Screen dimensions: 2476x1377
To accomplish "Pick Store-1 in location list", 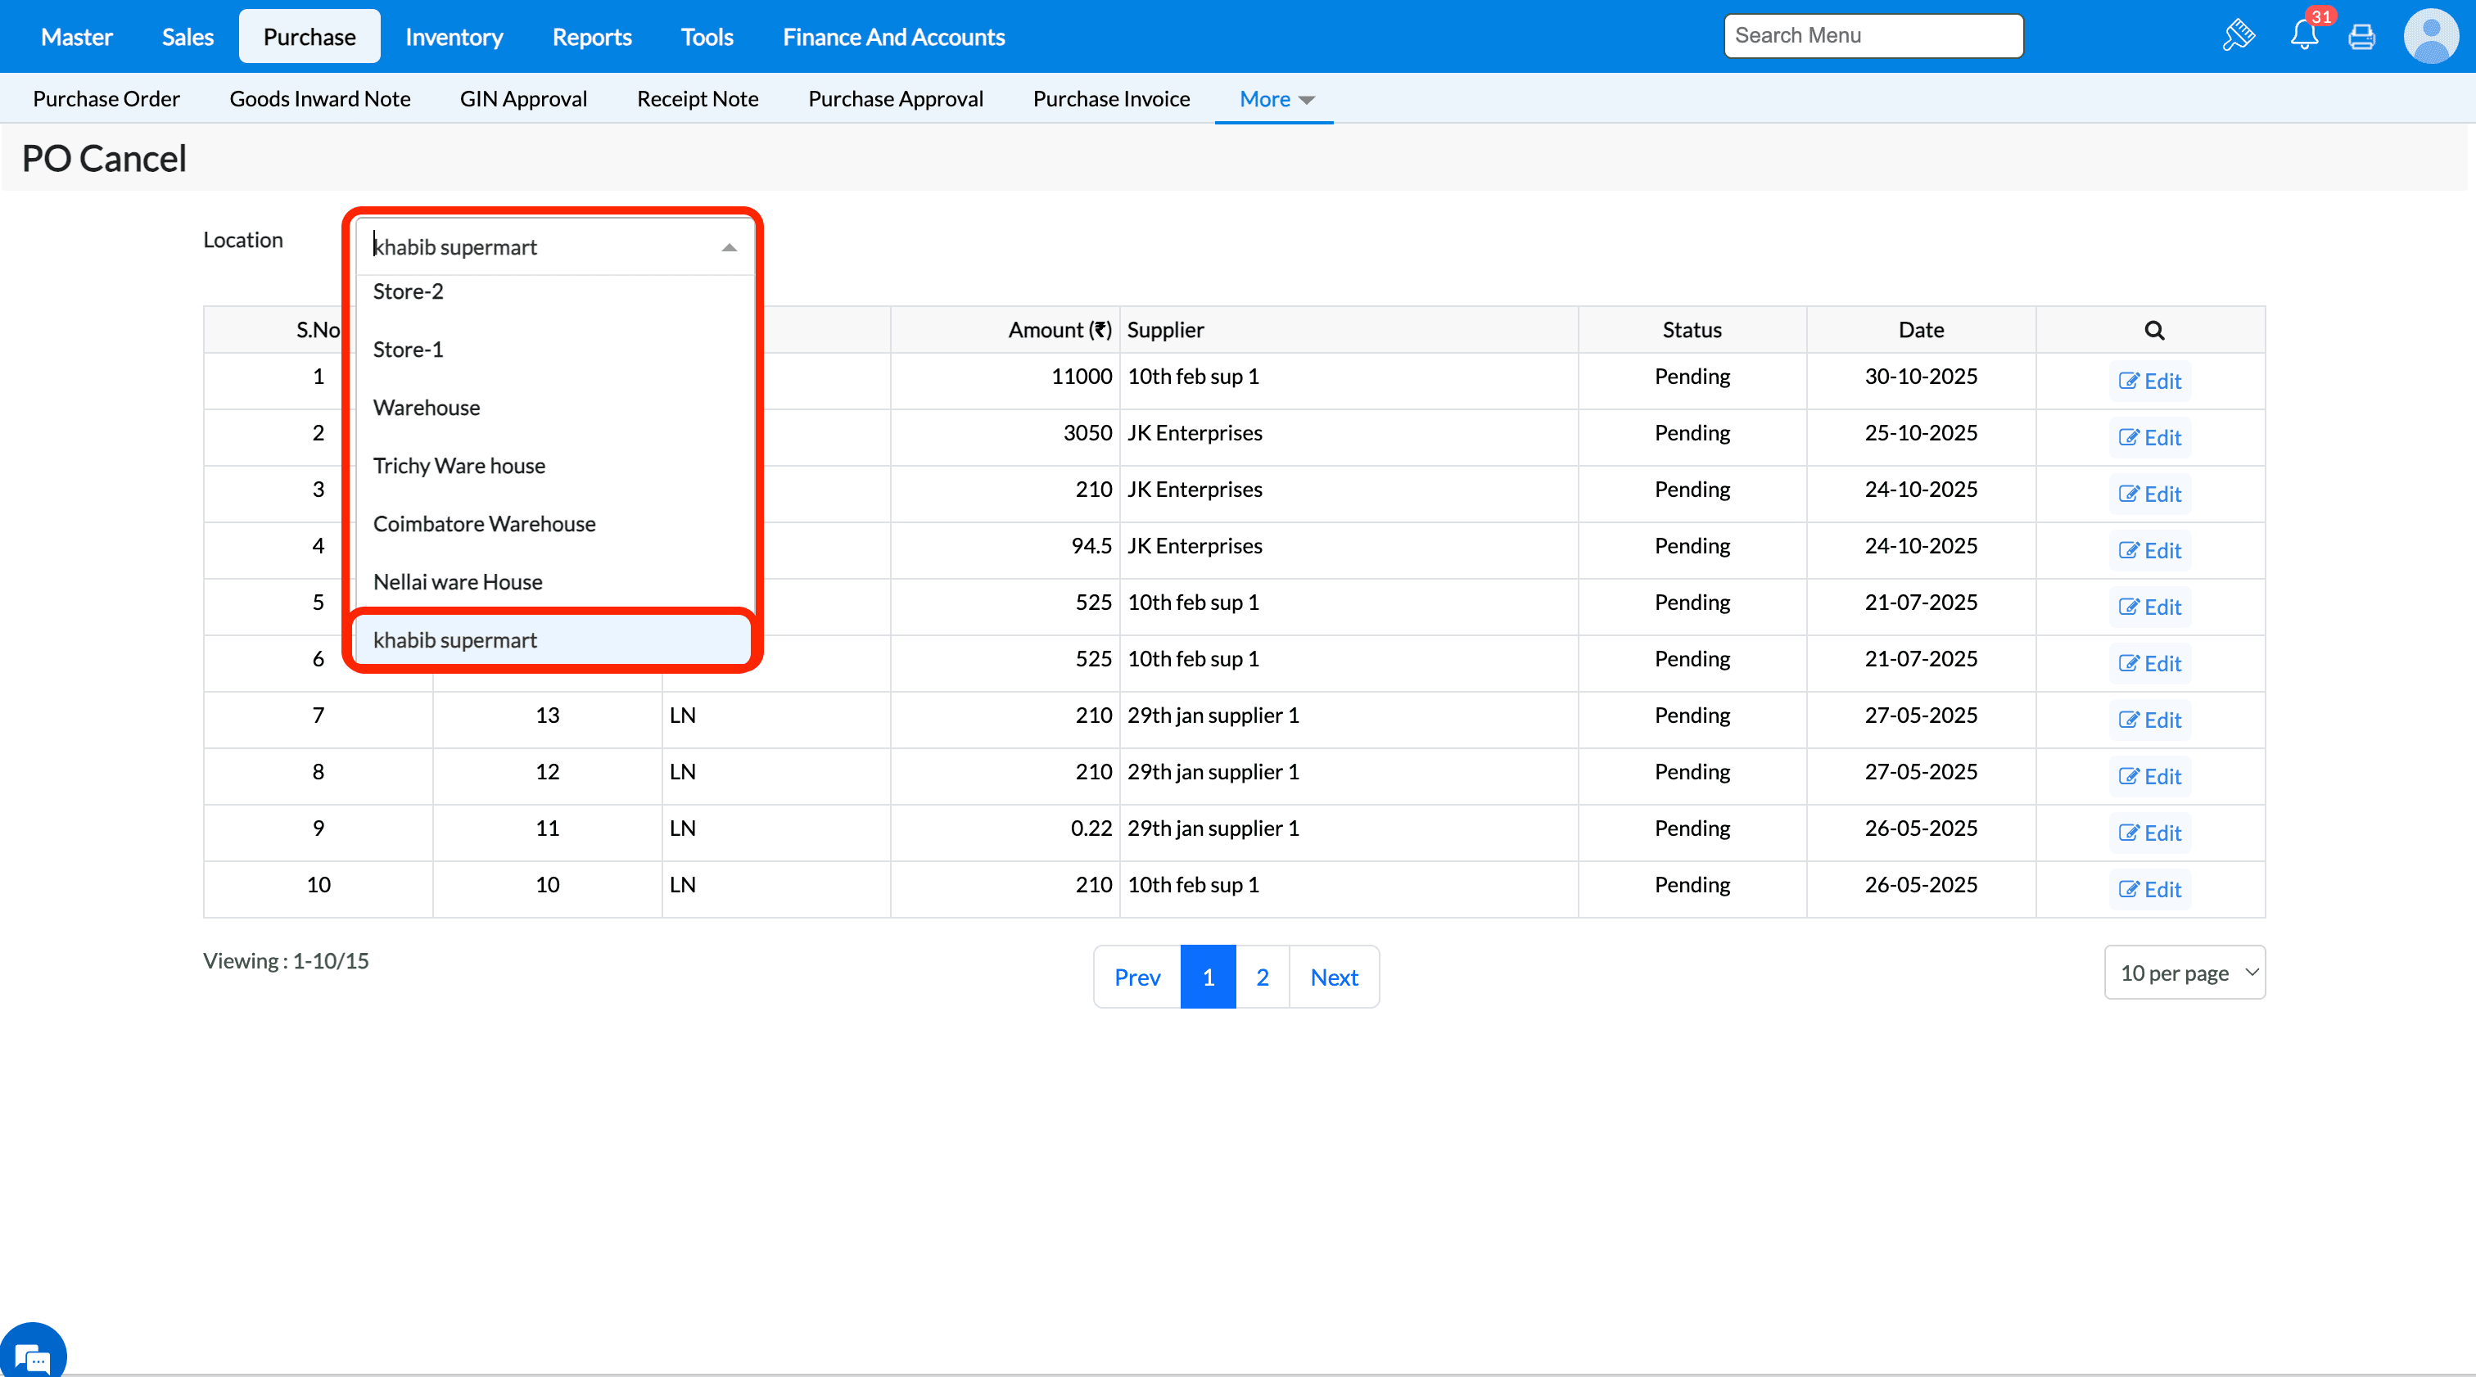I will tap(409, 350).
